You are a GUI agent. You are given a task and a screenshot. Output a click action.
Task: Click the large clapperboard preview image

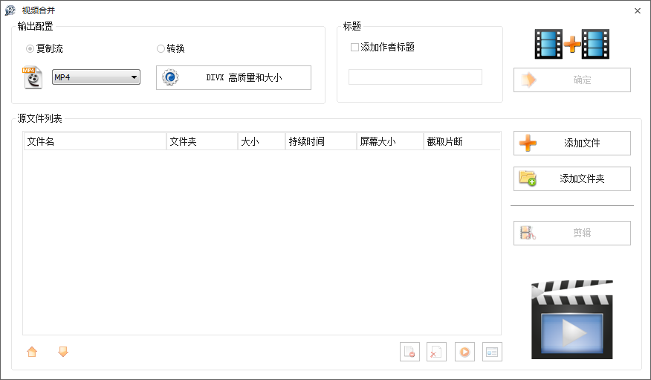[571, 320]
